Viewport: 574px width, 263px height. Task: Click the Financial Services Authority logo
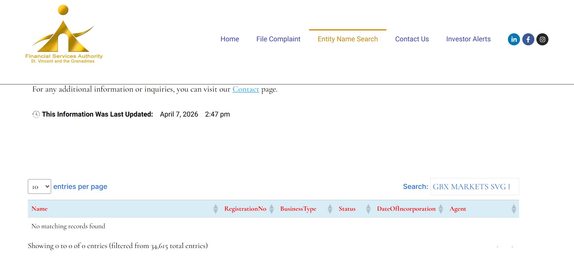tap(64, 34)
